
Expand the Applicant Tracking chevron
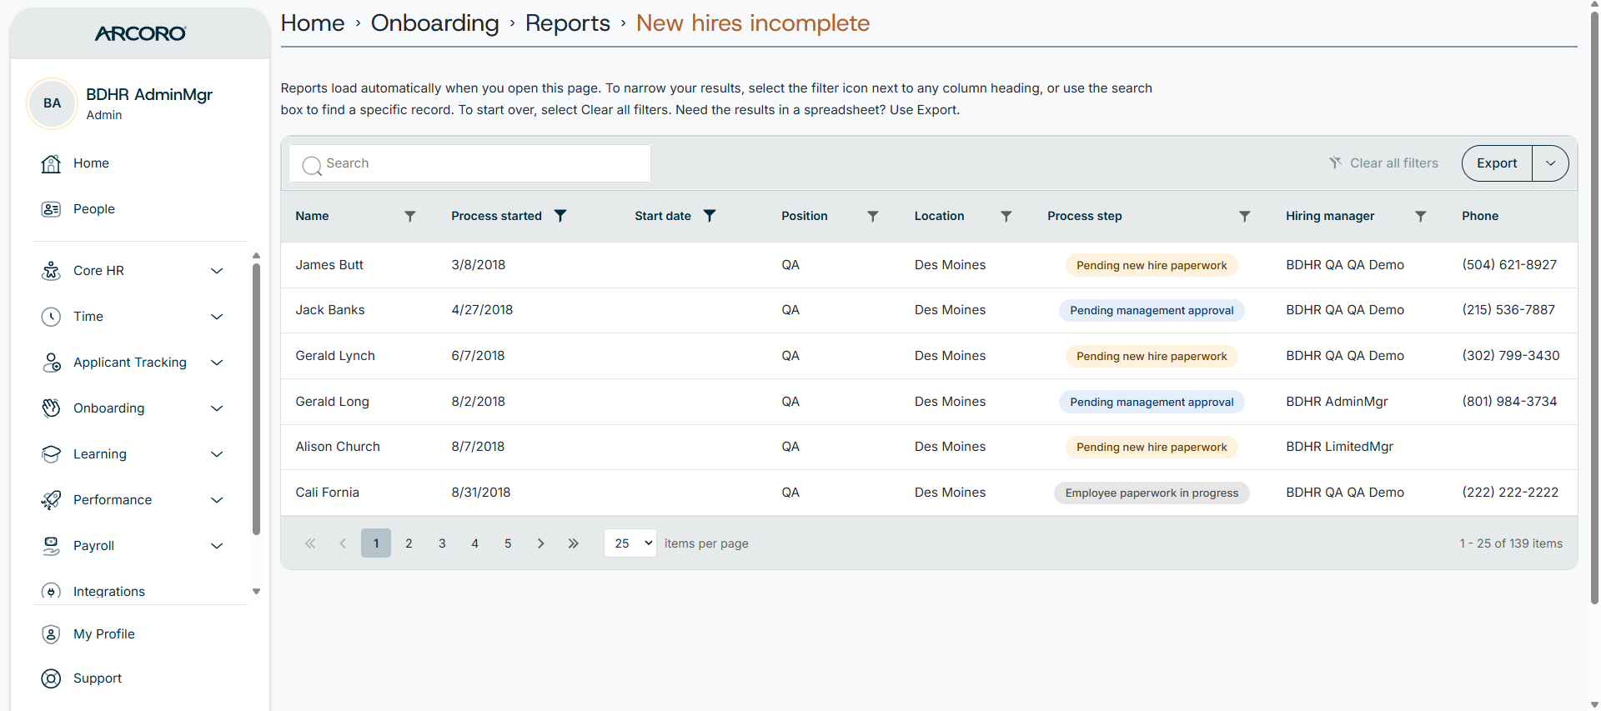(217, 363)
